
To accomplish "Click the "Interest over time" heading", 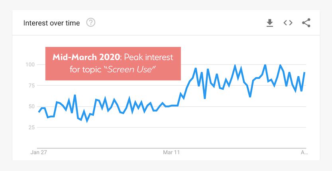I will 51,23.
